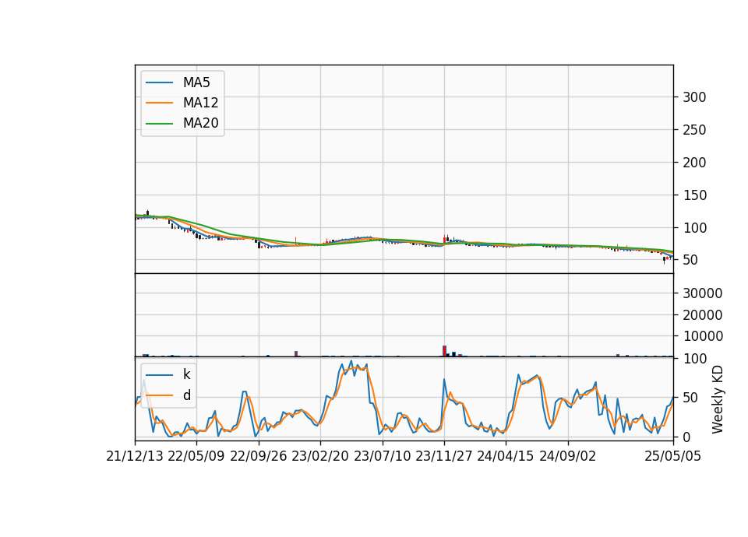Click the 23/02/20 date tick label
748x537 pixels.
(x=320, y=456)
